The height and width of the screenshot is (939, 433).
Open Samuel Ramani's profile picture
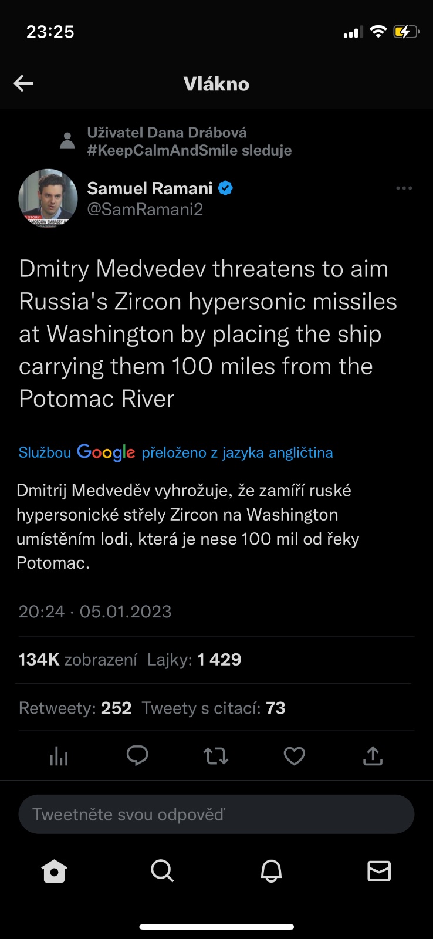pyautogui.click(x=48, y=198)
